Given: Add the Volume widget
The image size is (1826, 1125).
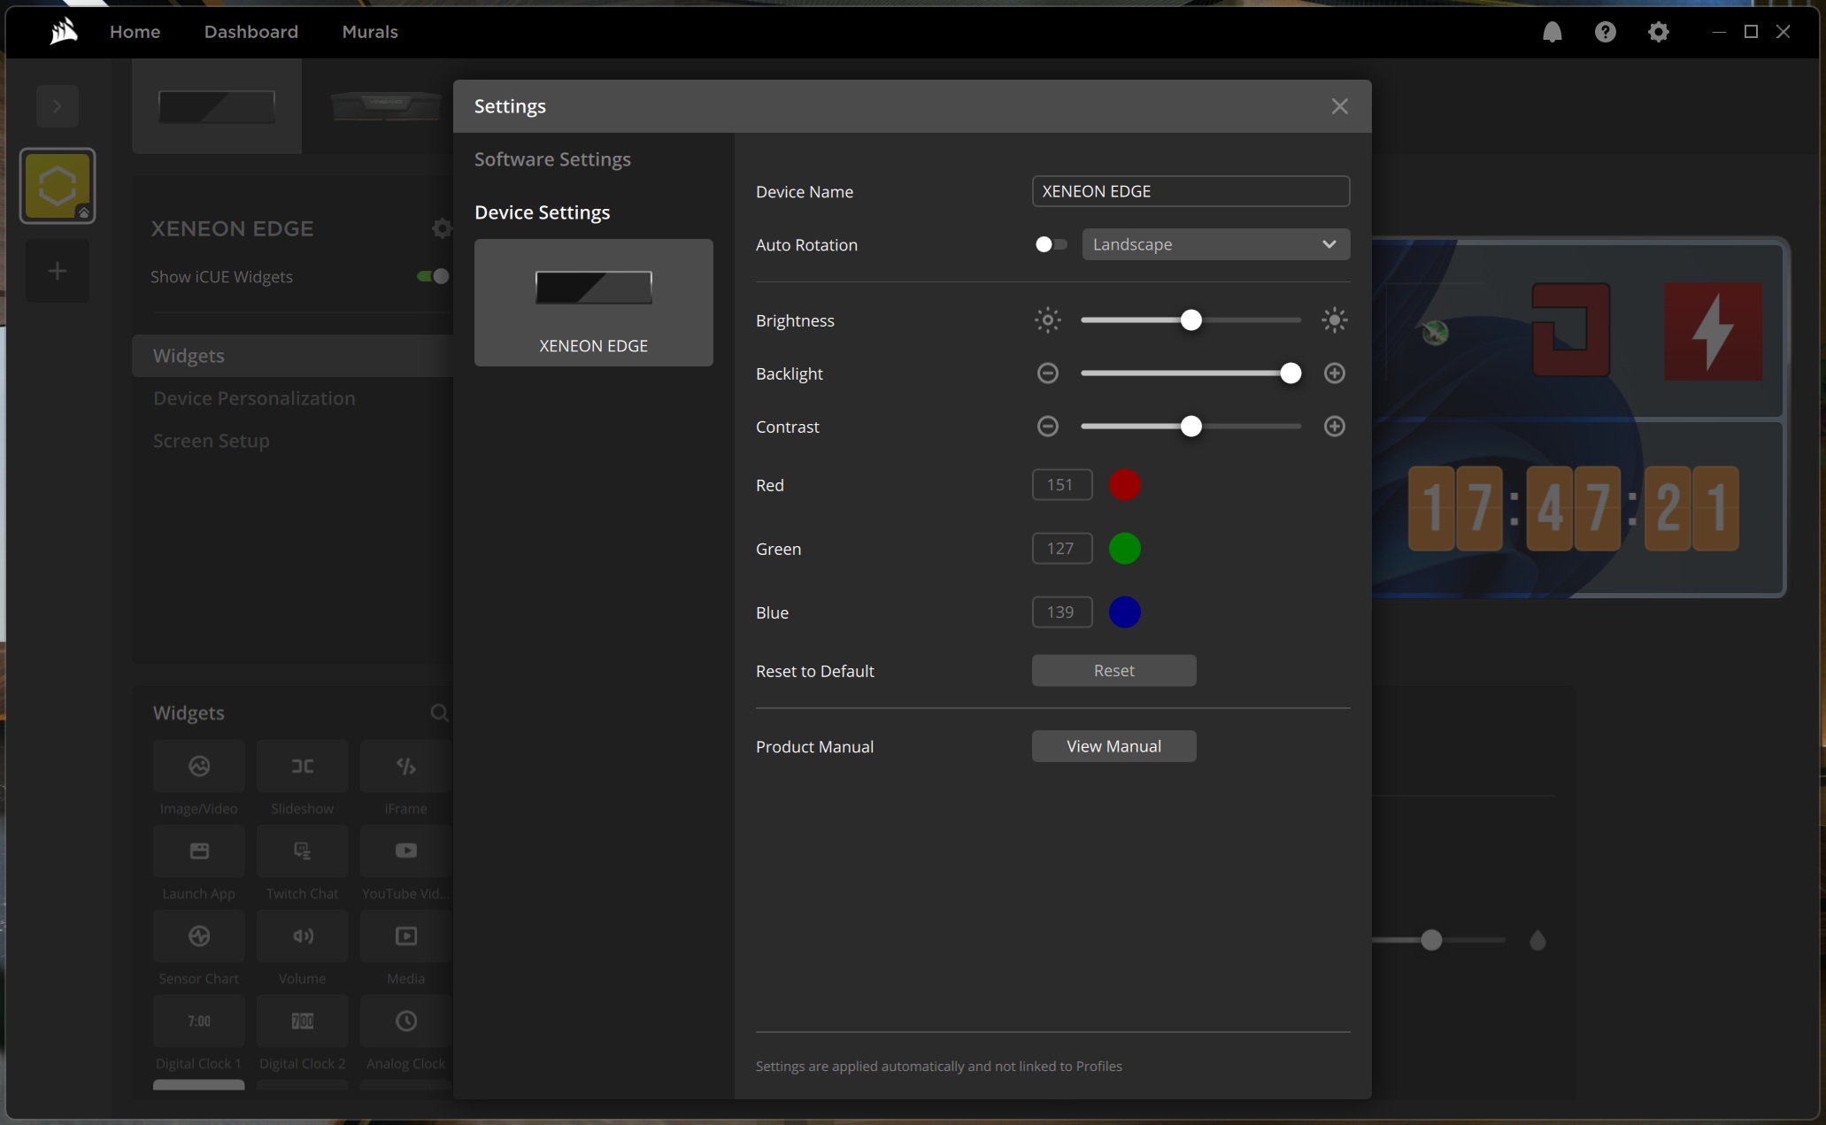Looking at the screenshot, I should point(302,936).
